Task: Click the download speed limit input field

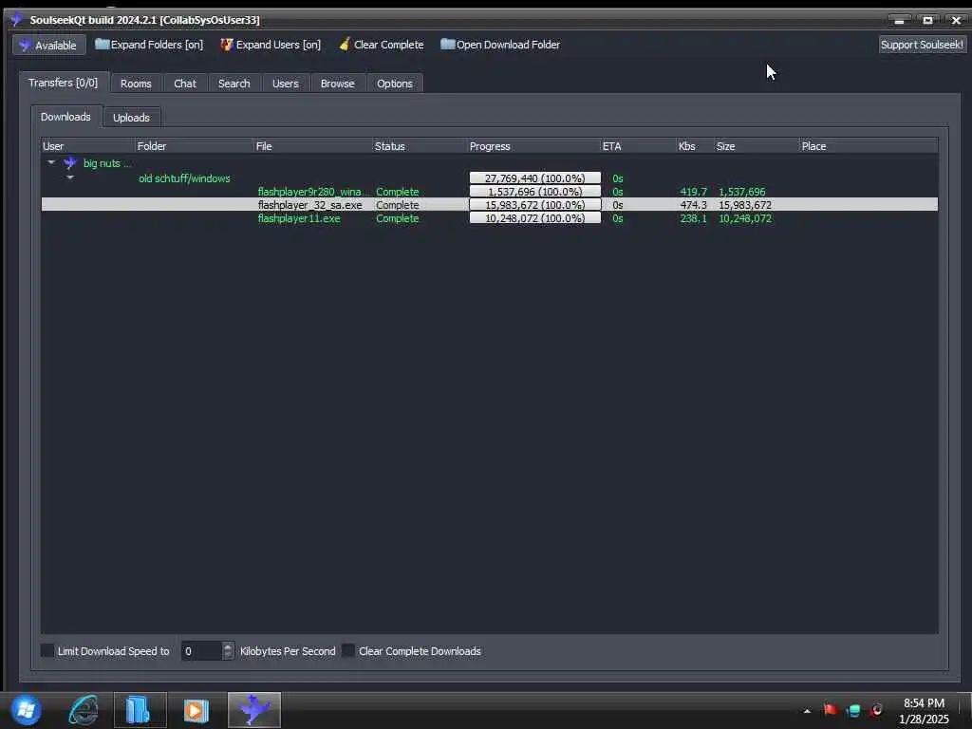Action: (201, 651)
